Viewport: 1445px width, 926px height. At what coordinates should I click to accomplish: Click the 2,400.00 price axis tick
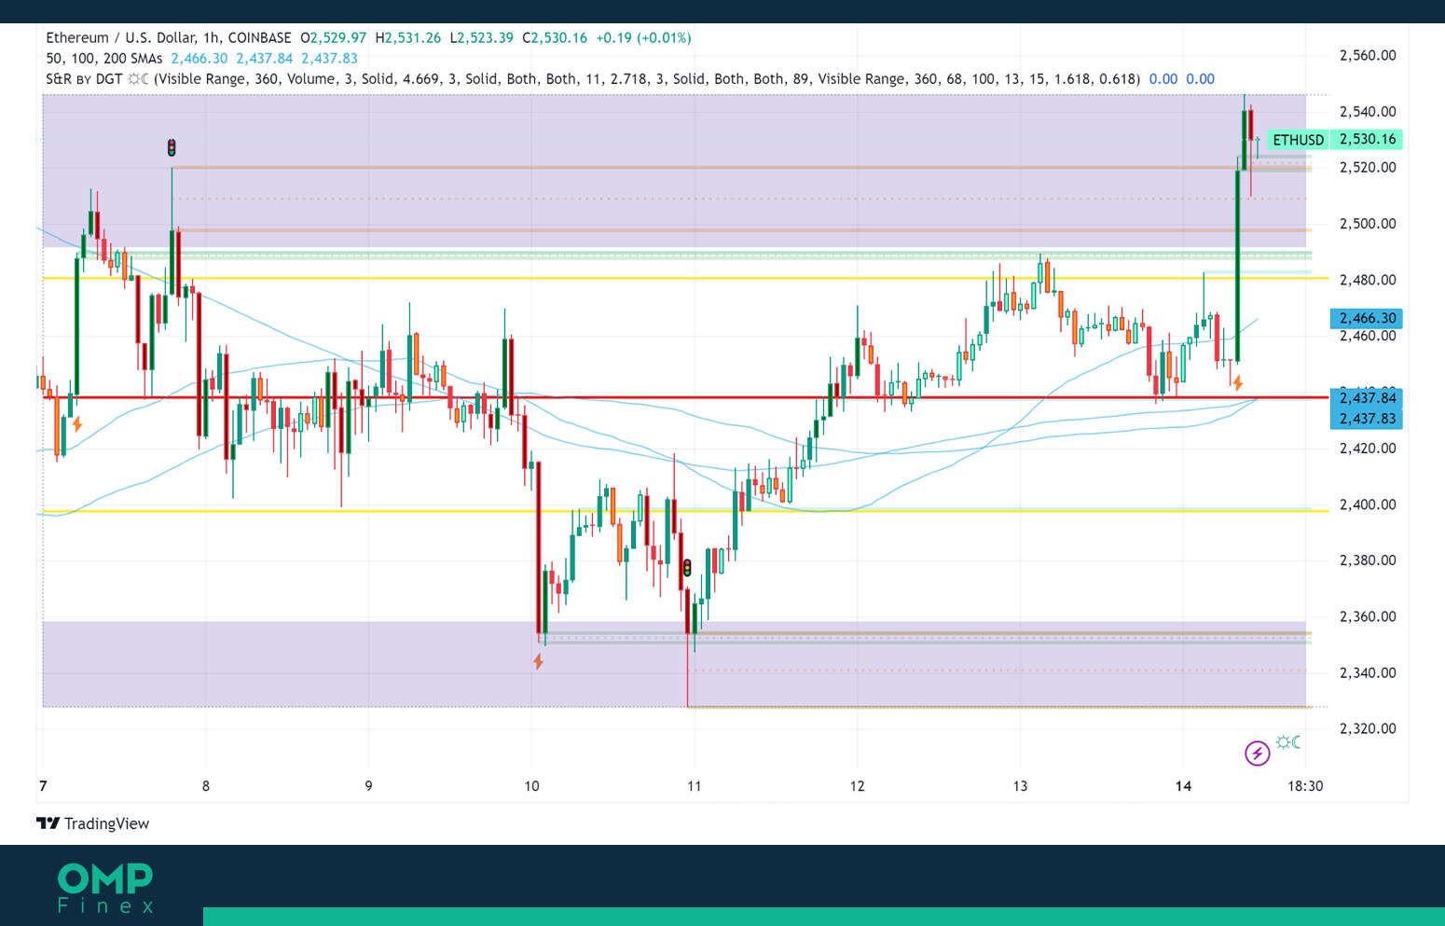pyautogui.click(x=1368, y=504)
